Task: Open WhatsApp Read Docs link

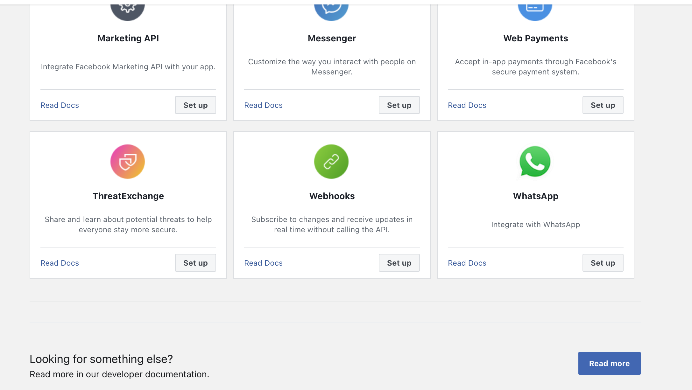Action: (467, 263)
